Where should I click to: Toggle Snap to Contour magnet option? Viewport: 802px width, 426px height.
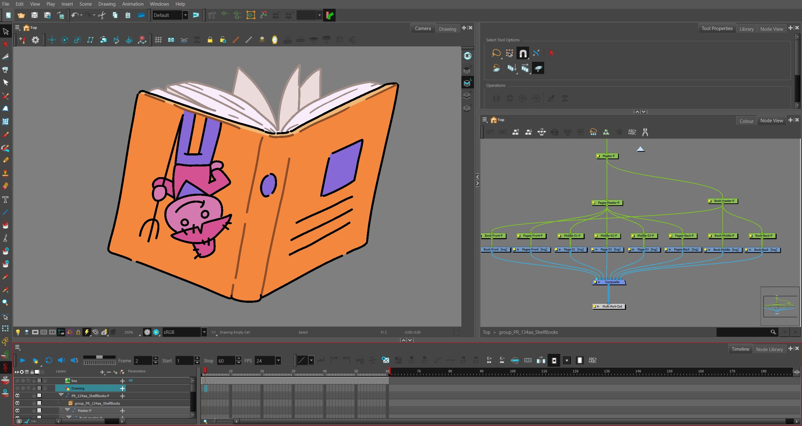pos(523,53)
